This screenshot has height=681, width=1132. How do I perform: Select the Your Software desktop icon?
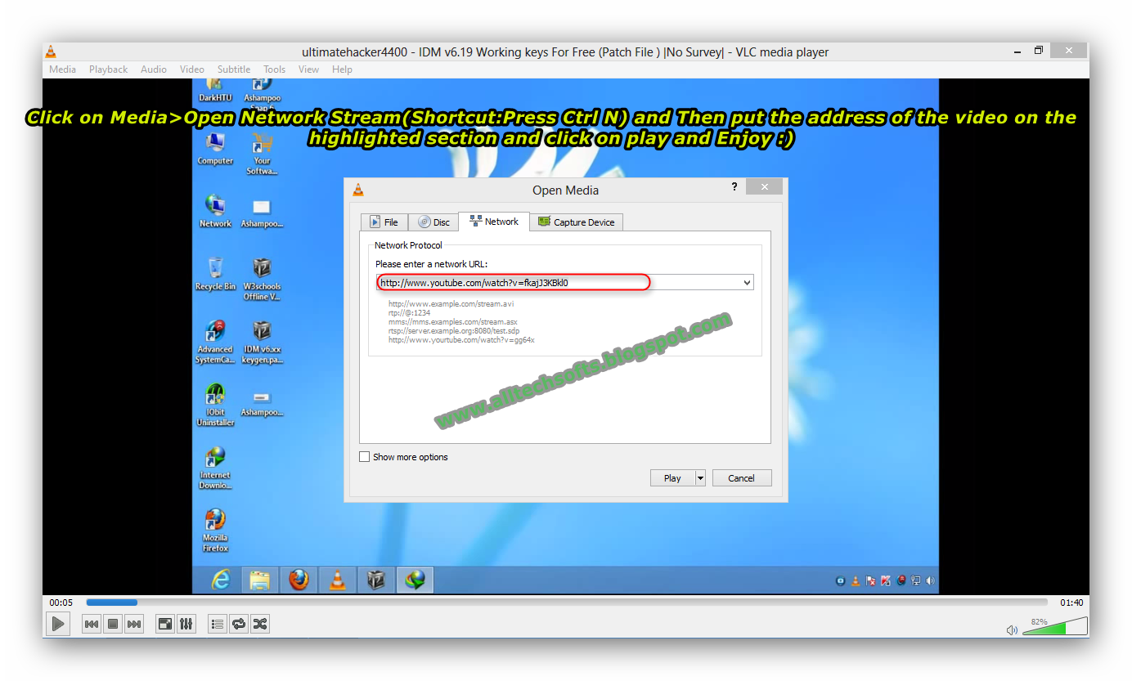(262, 155)
